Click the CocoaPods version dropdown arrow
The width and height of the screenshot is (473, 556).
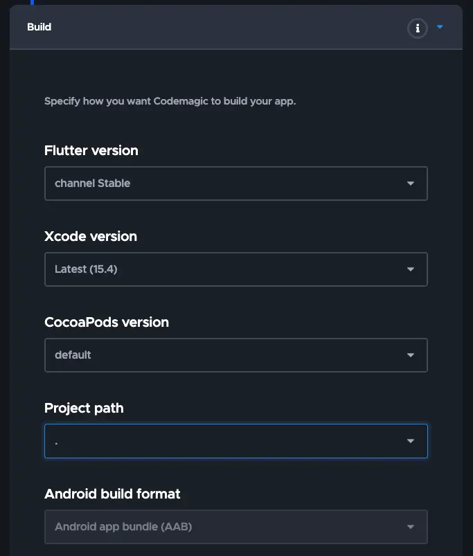tap(411, 355)
